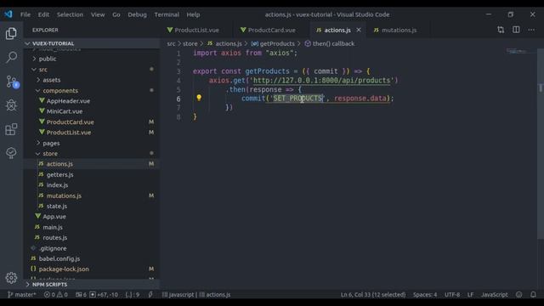Viewport: 544px width, 306px height.
Task: Open the notifications bell in status bar
Action: (x=533, y=295)
